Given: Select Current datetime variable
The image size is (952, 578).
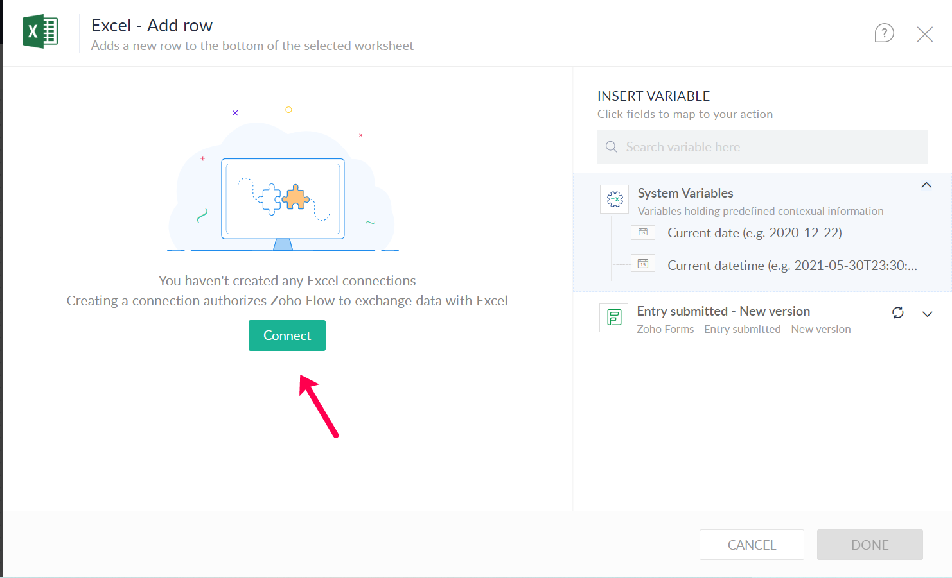Looking at the screenshot, I should pos(791,266).
